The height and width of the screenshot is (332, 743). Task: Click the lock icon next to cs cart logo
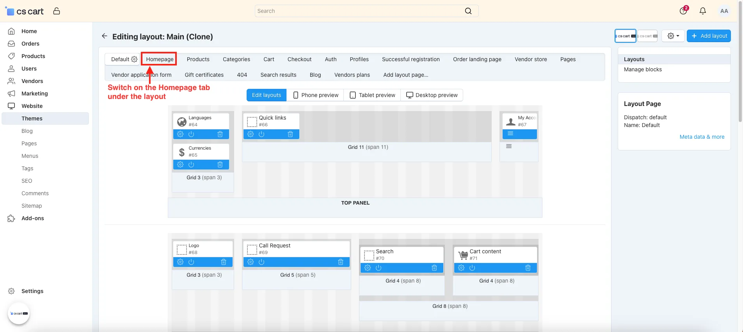click(57, 11)
